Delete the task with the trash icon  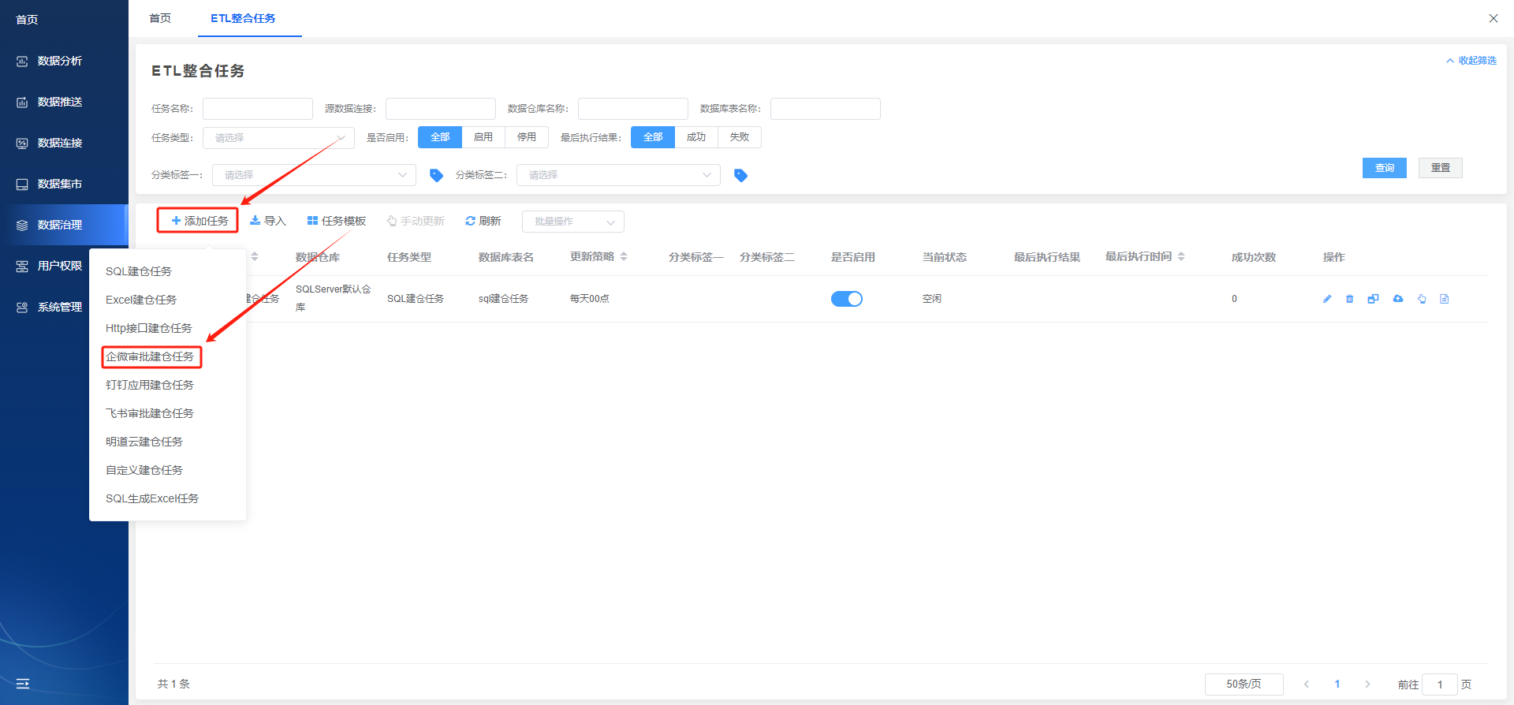[1350, 299]
